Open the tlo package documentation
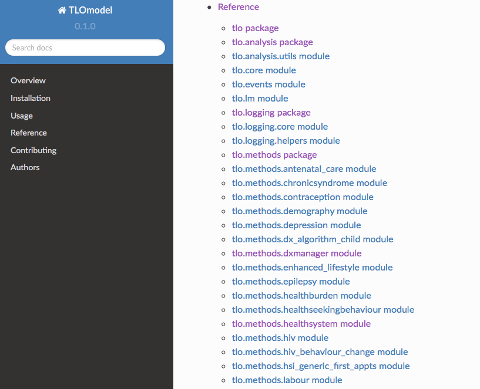 point(255,28)
